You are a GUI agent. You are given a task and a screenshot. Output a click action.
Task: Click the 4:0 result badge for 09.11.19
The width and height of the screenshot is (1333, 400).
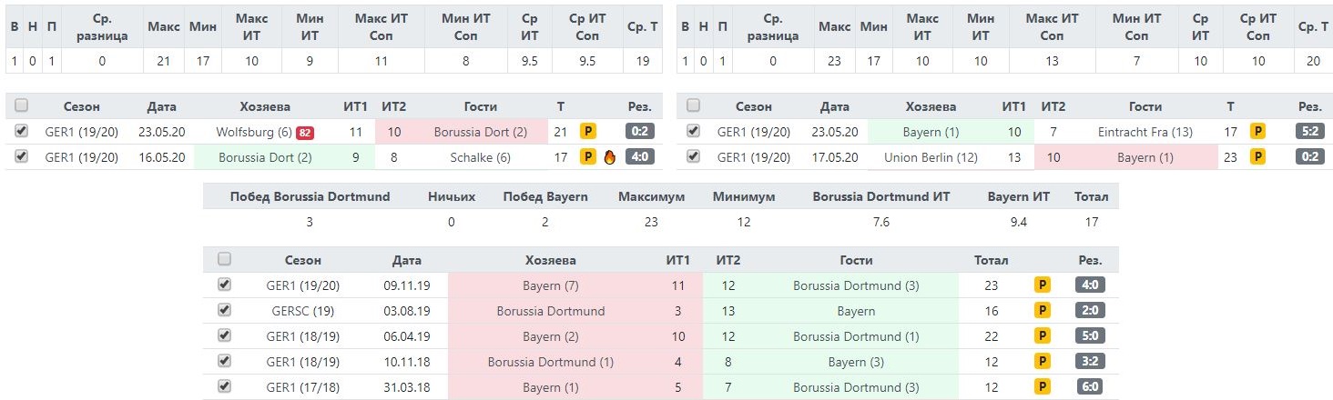pos(1090,285)
